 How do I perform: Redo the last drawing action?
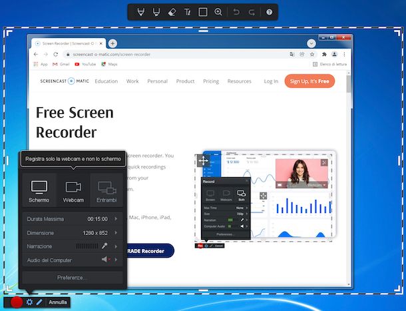point(252,12)
